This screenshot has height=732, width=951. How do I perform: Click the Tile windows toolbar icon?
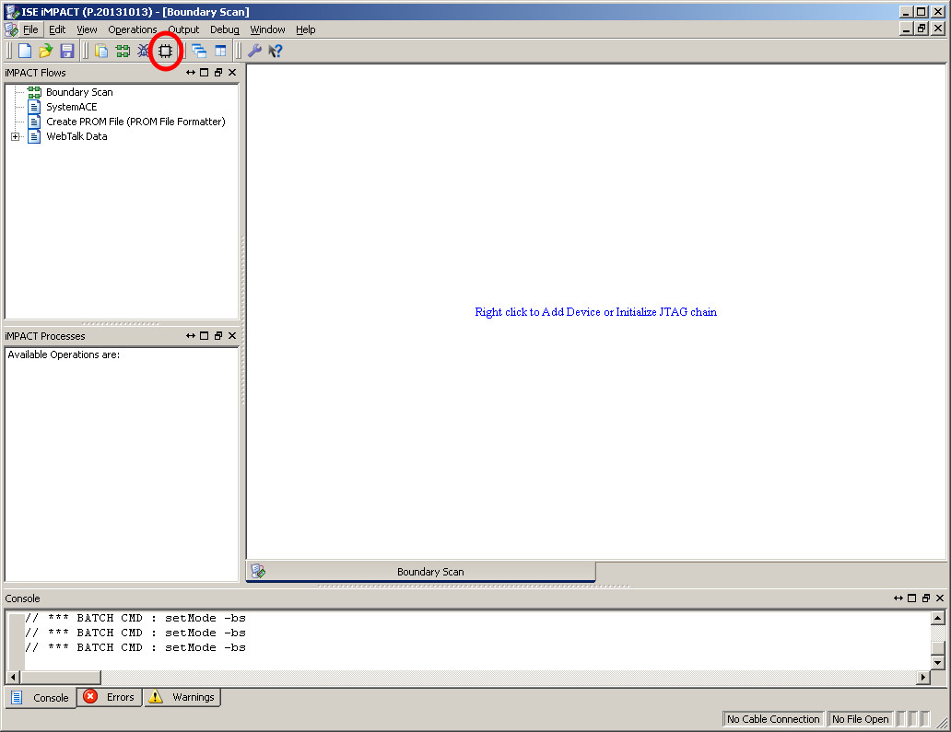220,51
